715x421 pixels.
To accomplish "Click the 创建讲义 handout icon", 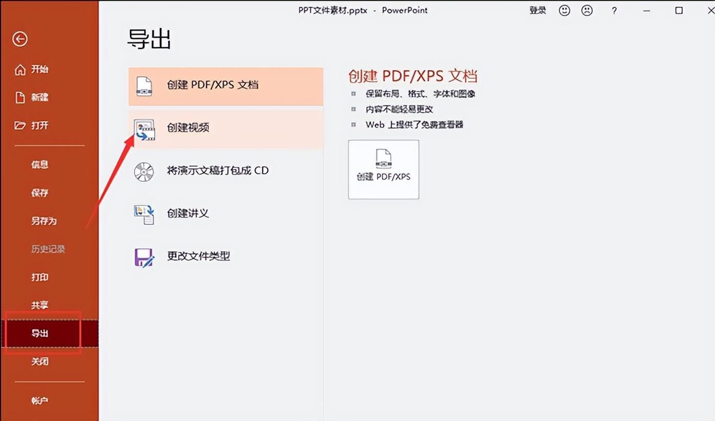I will click(144, 214).
